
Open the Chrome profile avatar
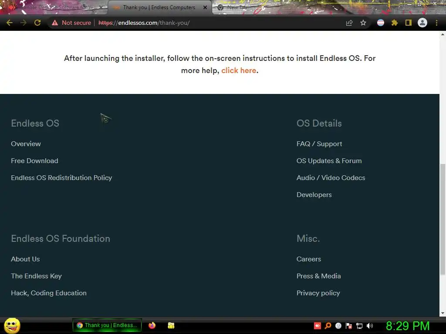click(x=422, y=23)
